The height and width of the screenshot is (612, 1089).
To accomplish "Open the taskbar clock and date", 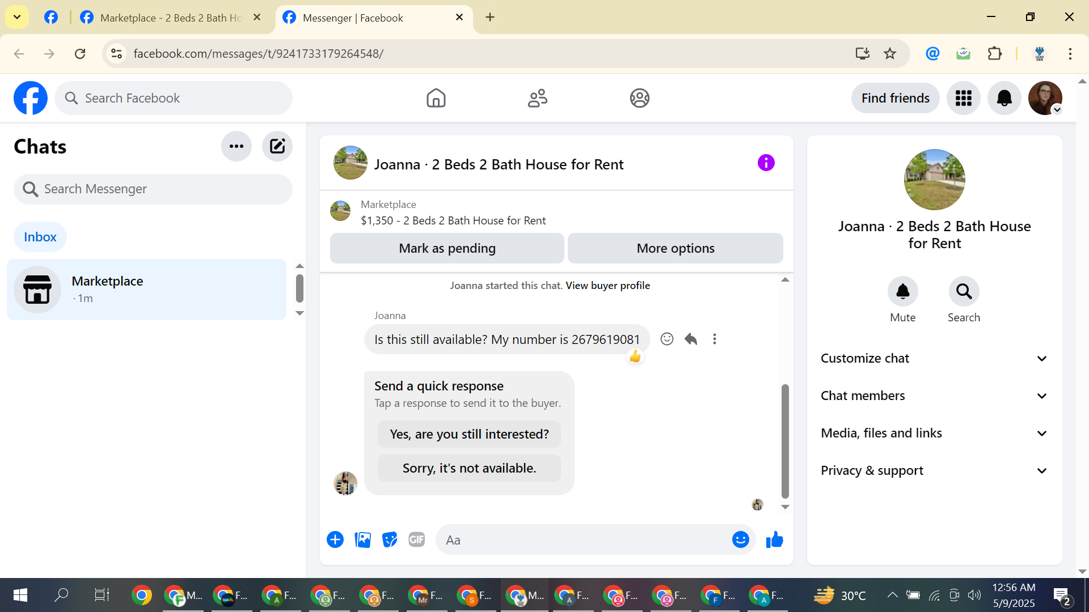I will [x=1014, y=595].
